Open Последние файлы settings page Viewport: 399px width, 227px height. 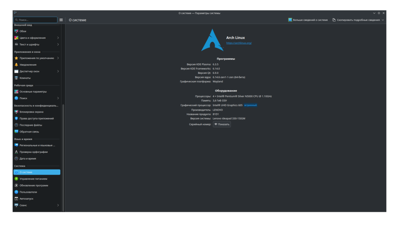[37, 125]
